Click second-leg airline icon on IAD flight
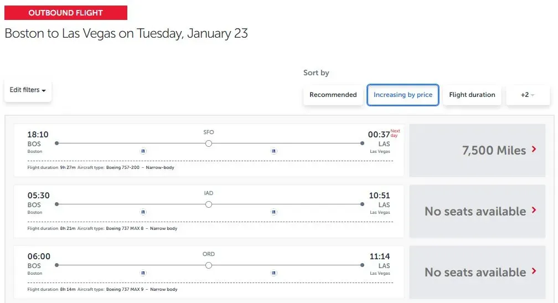Image resolution: width=558 pixels, height=303 pixels. pyautogui.click(x=273, y=212)
